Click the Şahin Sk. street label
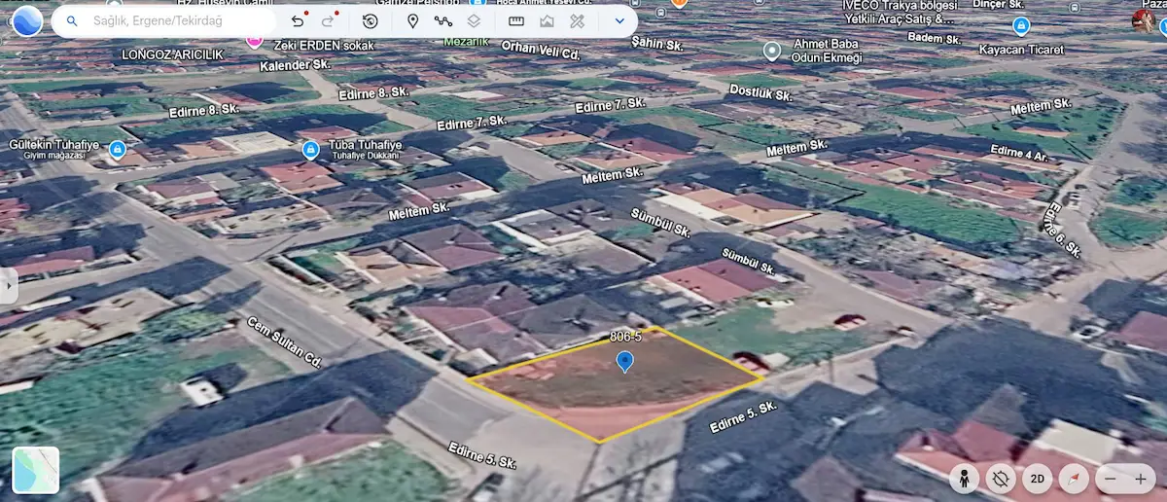This screenshot has width=1167, height=502. [x=658, y=44]
